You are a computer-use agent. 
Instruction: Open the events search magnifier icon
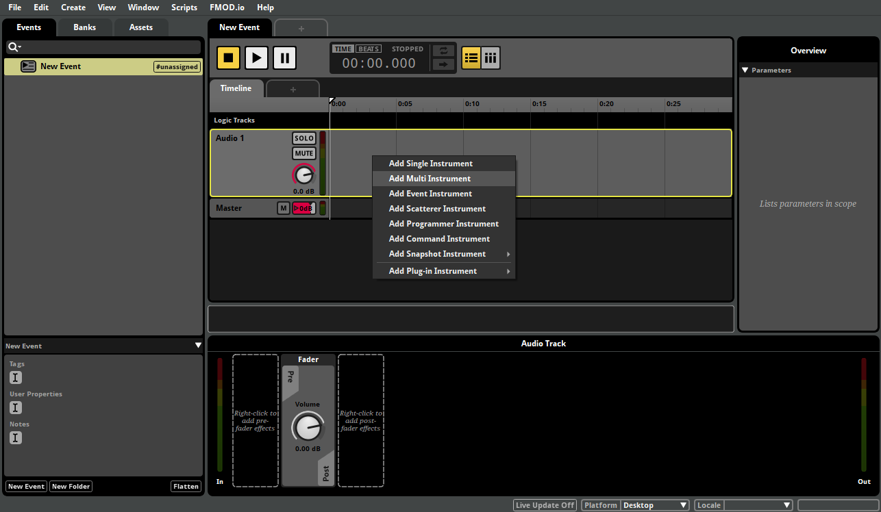click(x=14, y=47)
